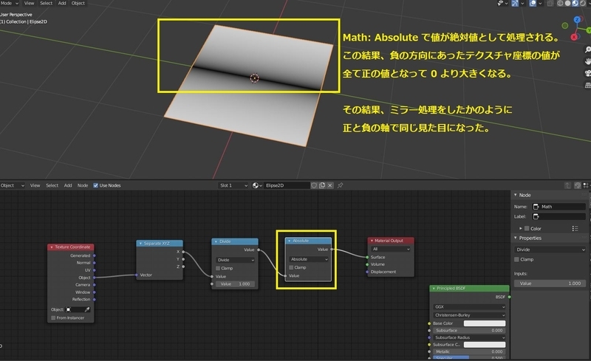Enable the node Color checkbox in sidebar
Viewport: 591px width, 361px height.
pyautogui.click(x=527, y=228)
